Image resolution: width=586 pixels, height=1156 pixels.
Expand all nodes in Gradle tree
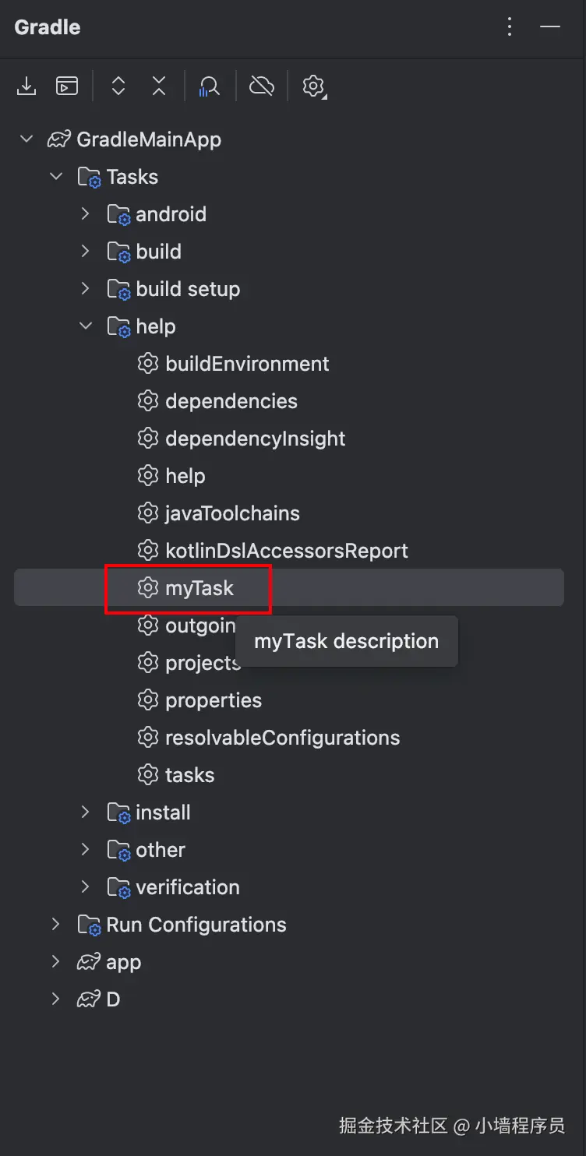(118, 86)
